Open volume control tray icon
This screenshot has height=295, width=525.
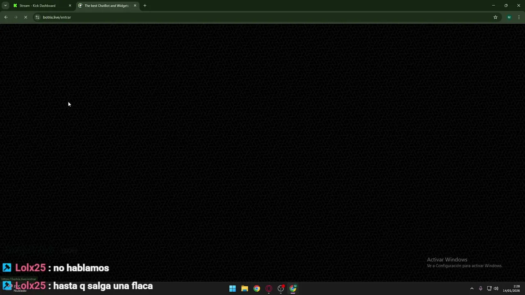[496, 288]
